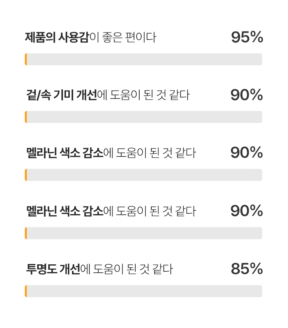Click 90% next to first 멜라닌 색소 감소

pos(246,153)
